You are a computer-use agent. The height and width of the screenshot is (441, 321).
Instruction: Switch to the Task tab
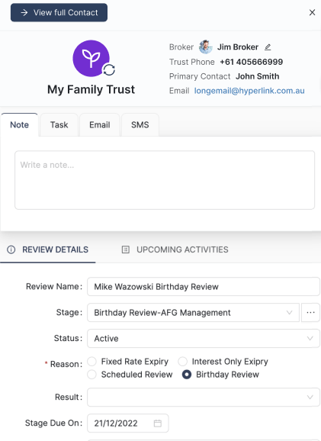click(59, 125)
